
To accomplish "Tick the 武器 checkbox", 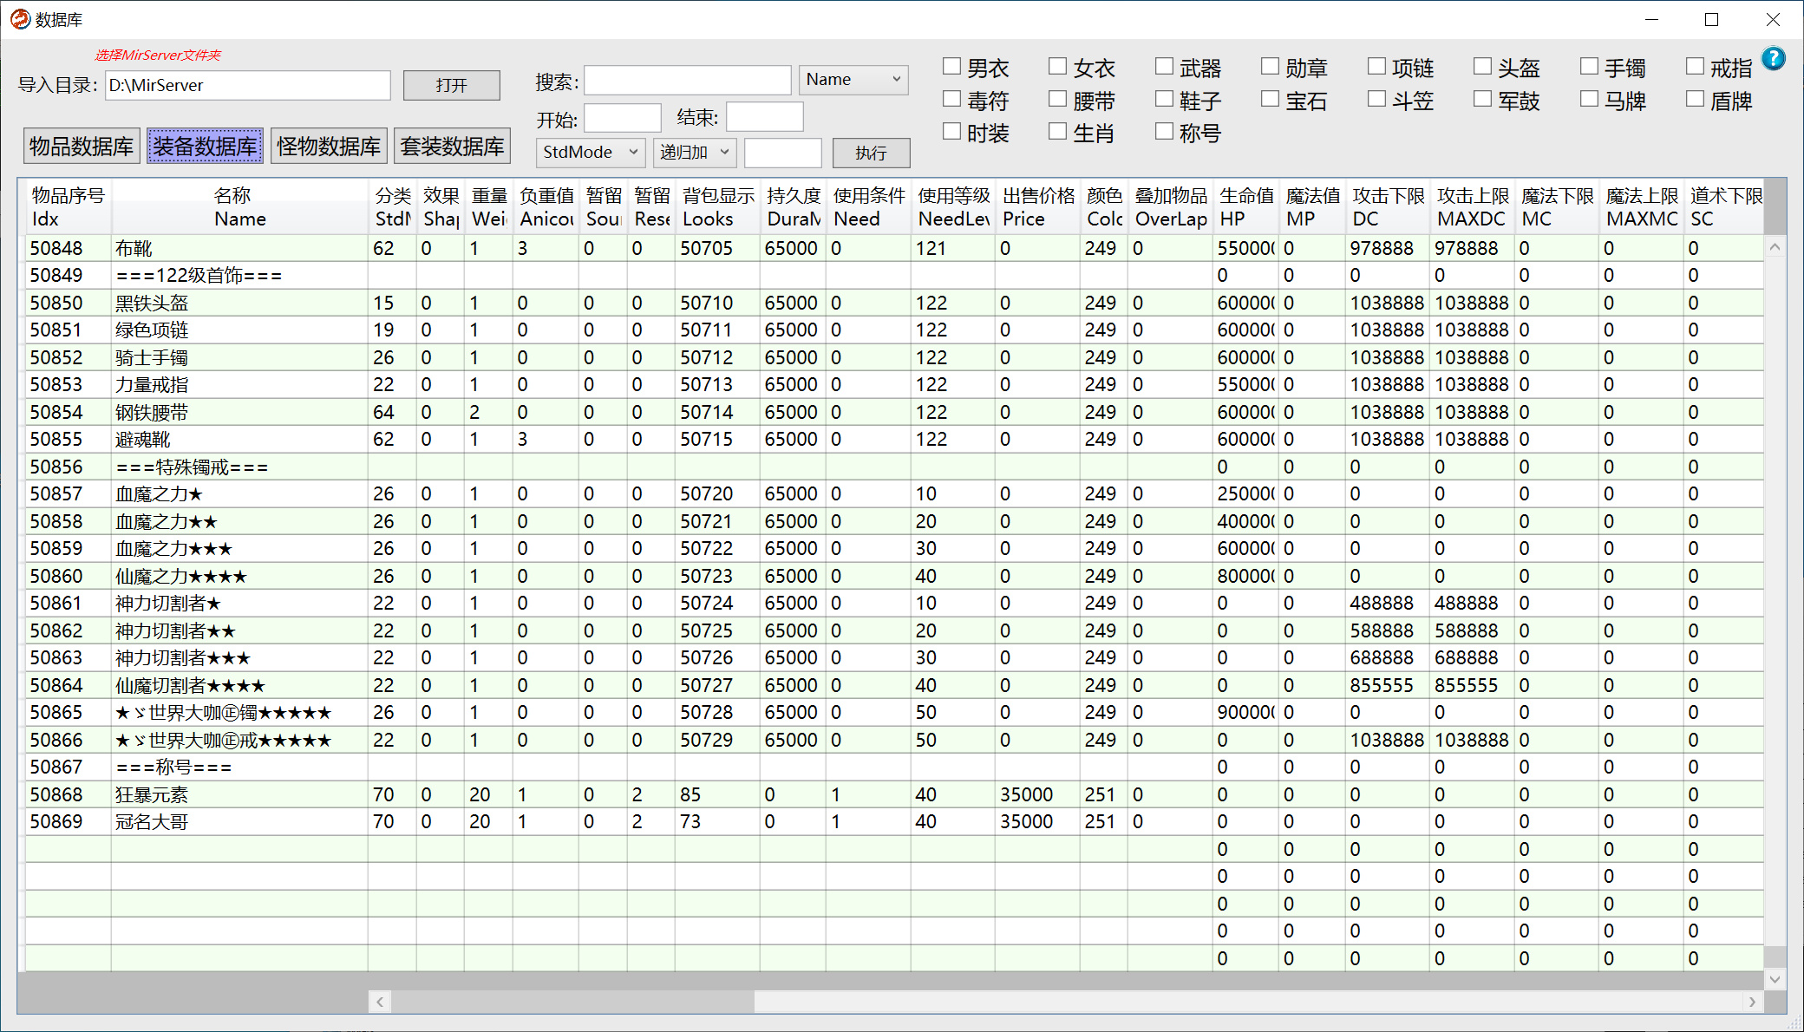I will 1164,67.
